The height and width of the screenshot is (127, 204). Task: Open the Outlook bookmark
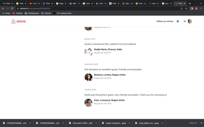click(x=46, y=13)
